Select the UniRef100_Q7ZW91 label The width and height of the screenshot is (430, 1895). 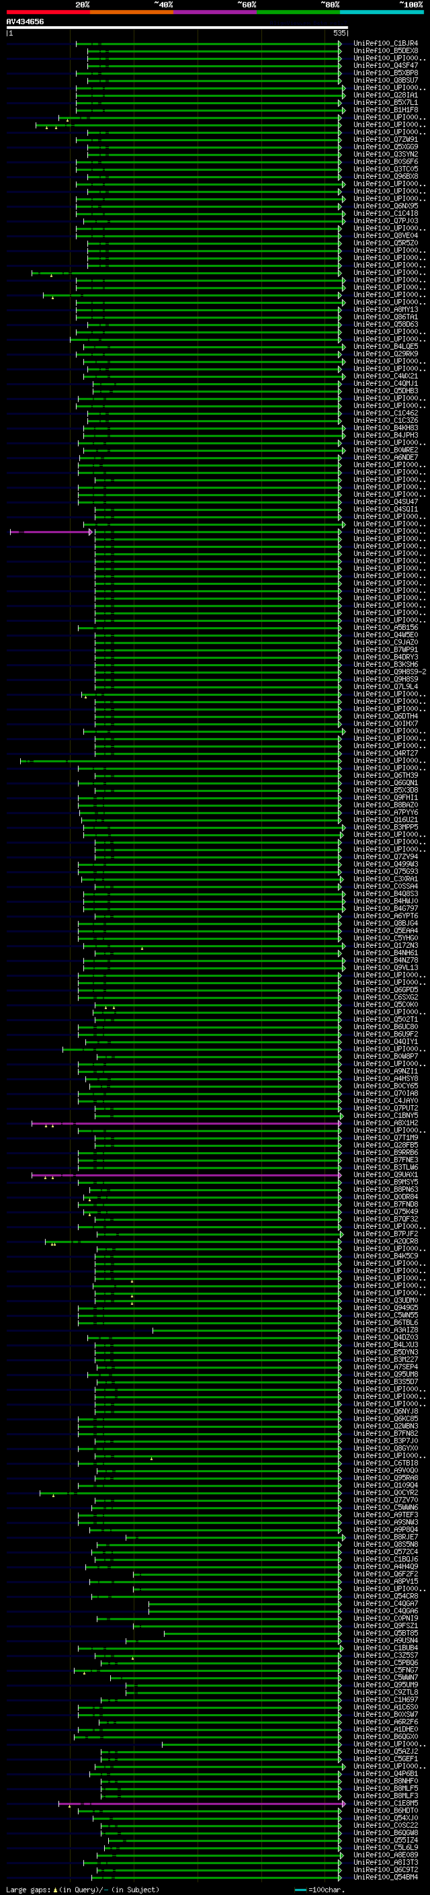pos(386,140)
